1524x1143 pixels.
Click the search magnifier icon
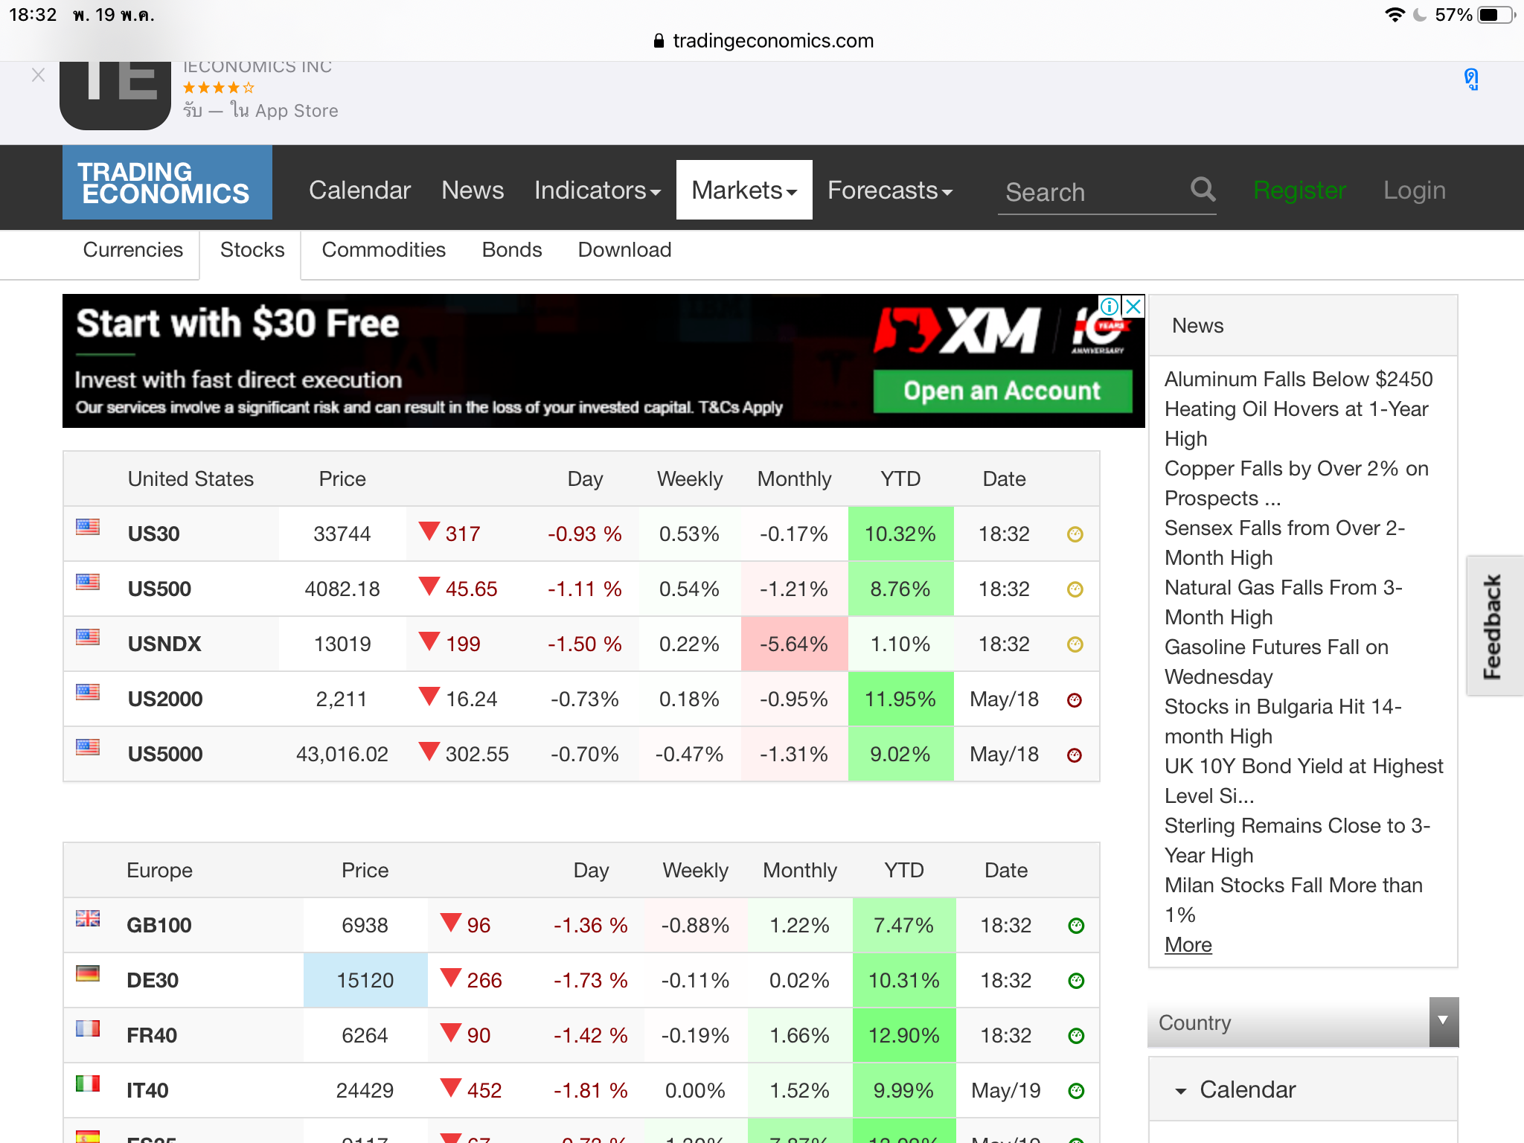point(1203,190)
